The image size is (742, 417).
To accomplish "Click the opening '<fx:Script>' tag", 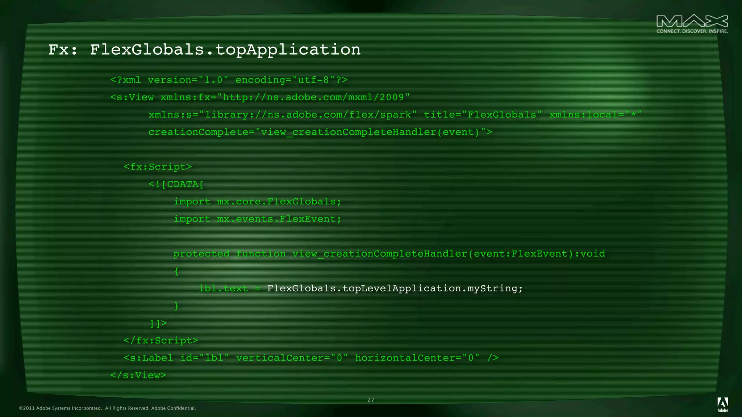I will 158,167.
